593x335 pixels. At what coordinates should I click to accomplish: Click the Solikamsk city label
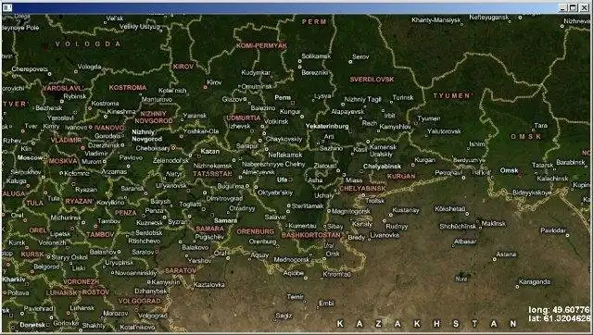(x=316, y=56)
